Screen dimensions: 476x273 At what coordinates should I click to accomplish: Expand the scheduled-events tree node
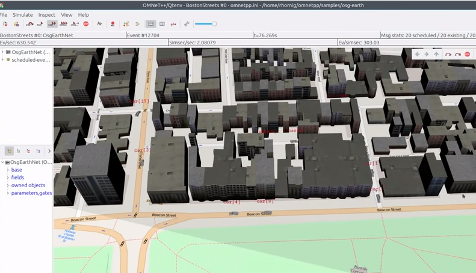click(x=2, y=59)
